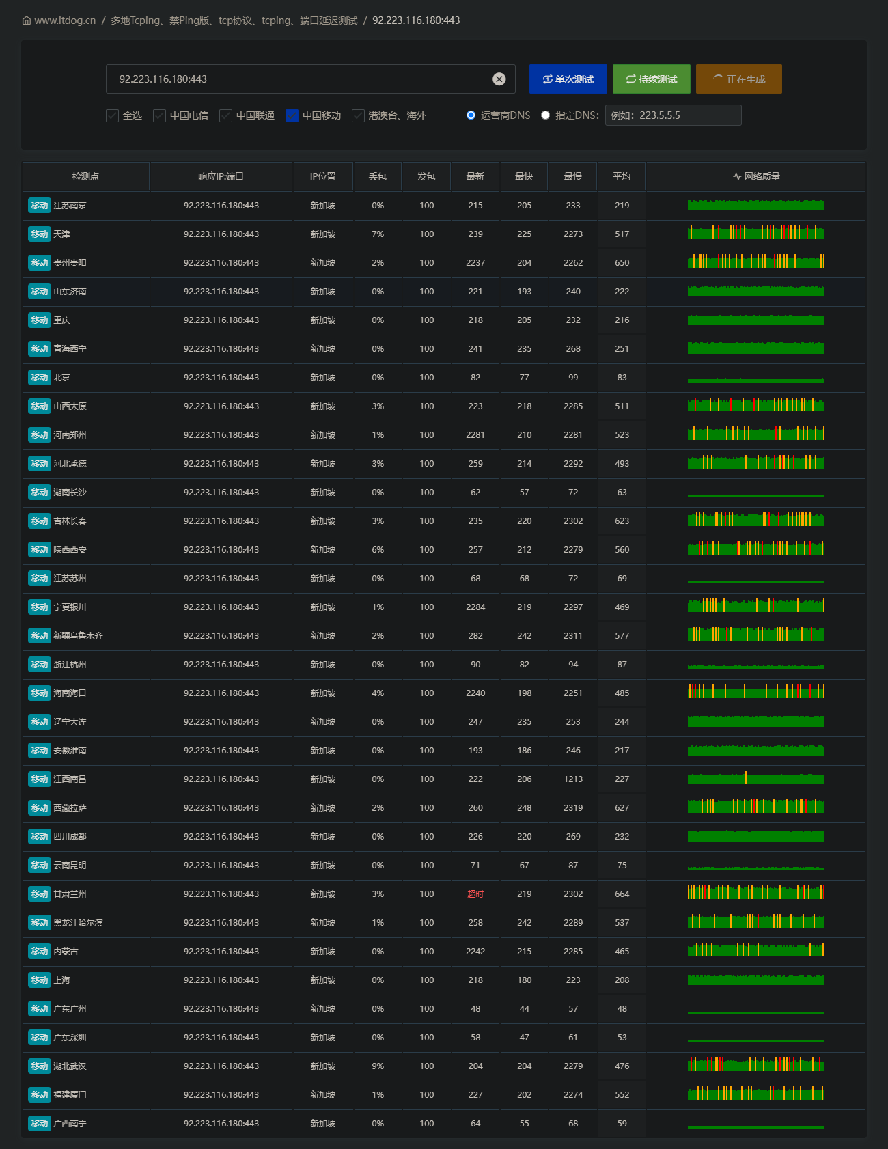
Task: Open 湖北武汉 network quality chart
Action: coord(756,1064)
